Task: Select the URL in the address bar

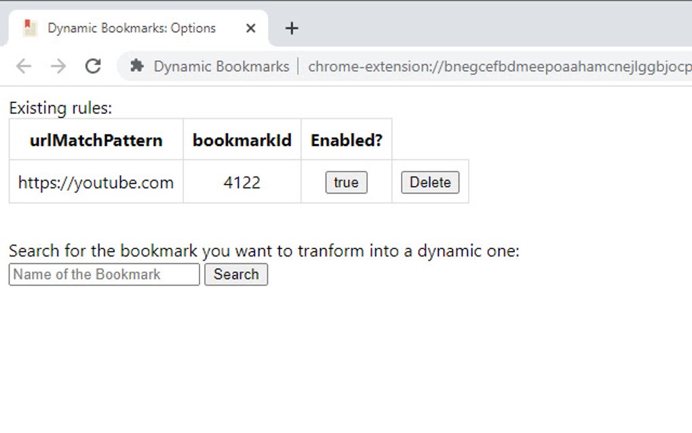Action: click(495, 67)
